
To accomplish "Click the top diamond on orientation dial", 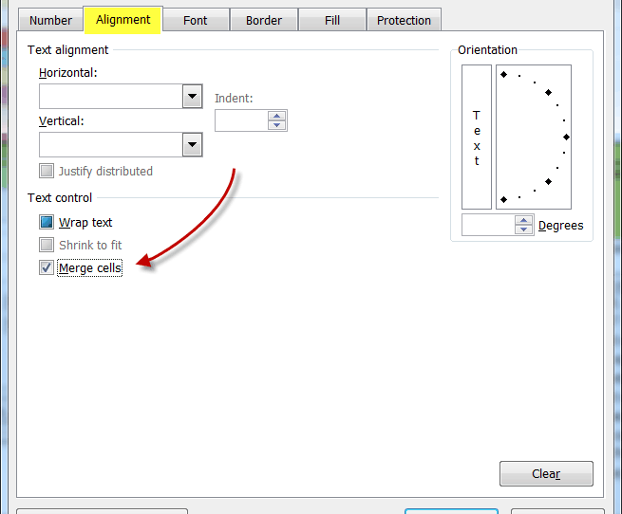I will (504, 74).
